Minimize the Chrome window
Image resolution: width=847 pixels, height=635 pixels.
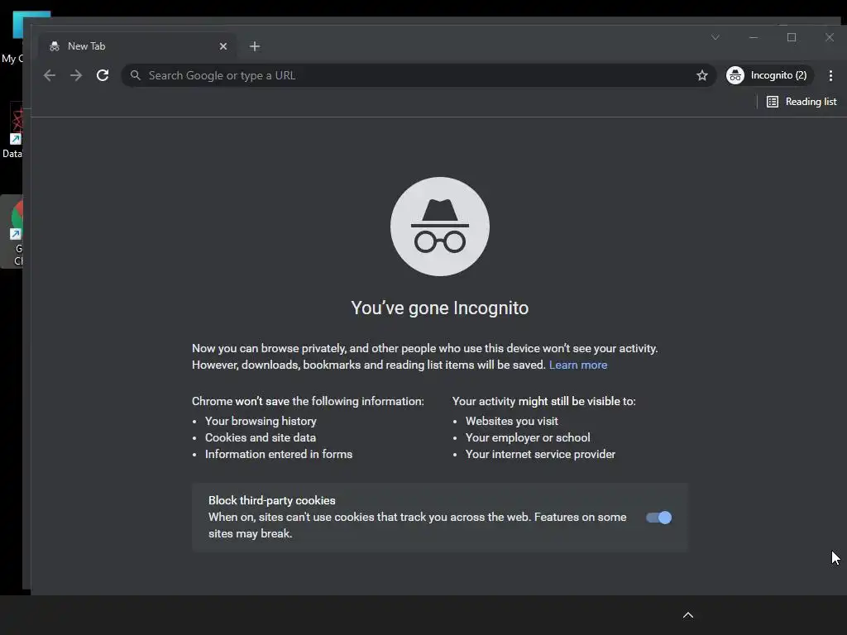[x=754, y=37]
